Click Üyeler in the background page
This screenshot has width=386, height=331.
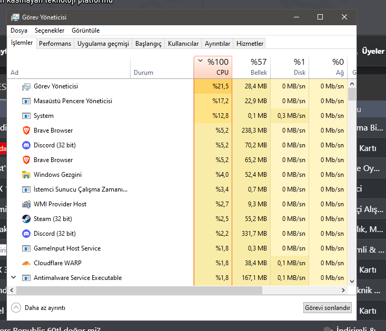tap(373, 51)
